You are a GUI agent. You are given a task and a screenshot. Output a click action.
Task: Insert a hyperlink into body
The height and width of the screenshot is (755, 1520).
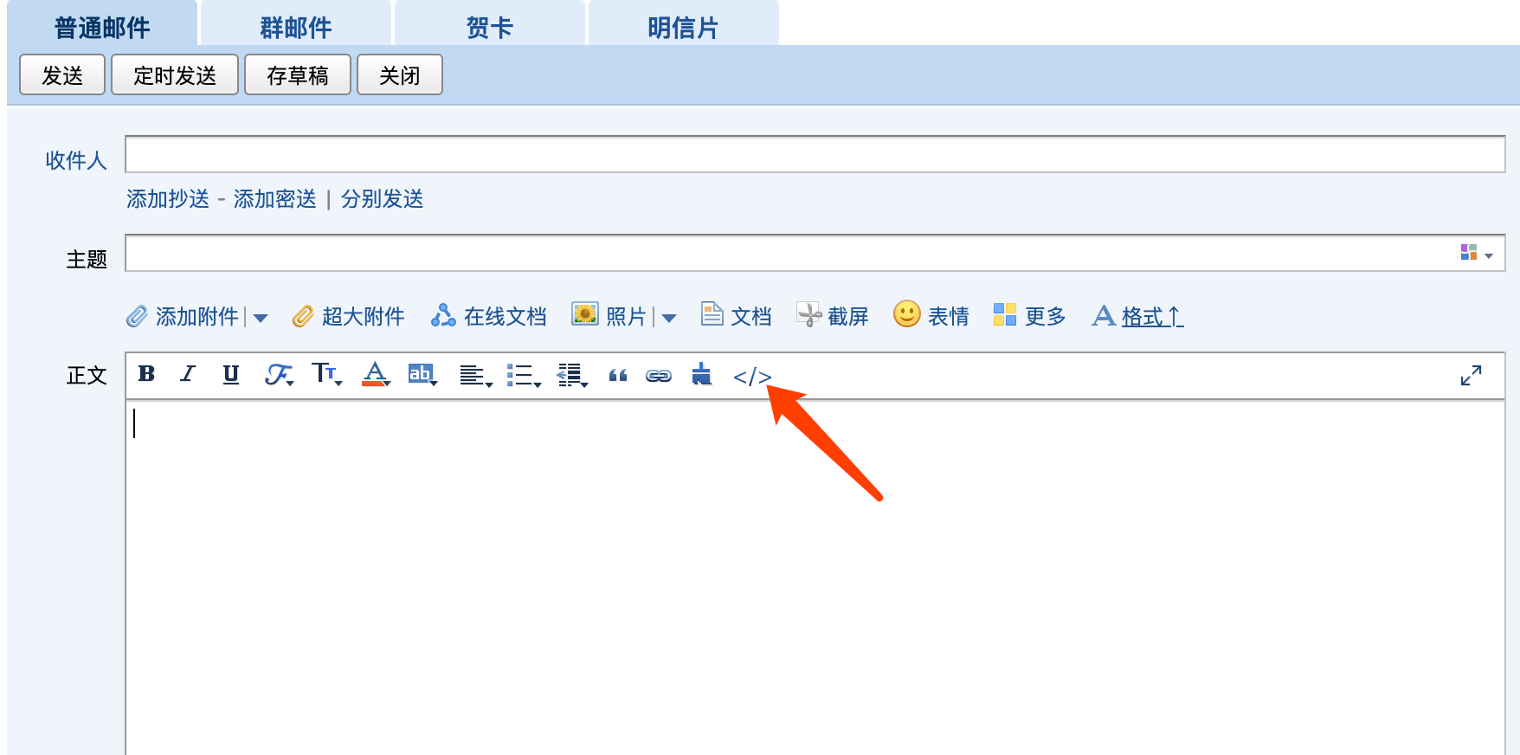(x=659, y=376)
